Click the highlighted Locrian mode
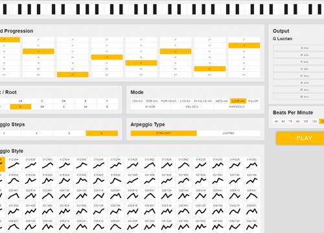 [238, 101]
